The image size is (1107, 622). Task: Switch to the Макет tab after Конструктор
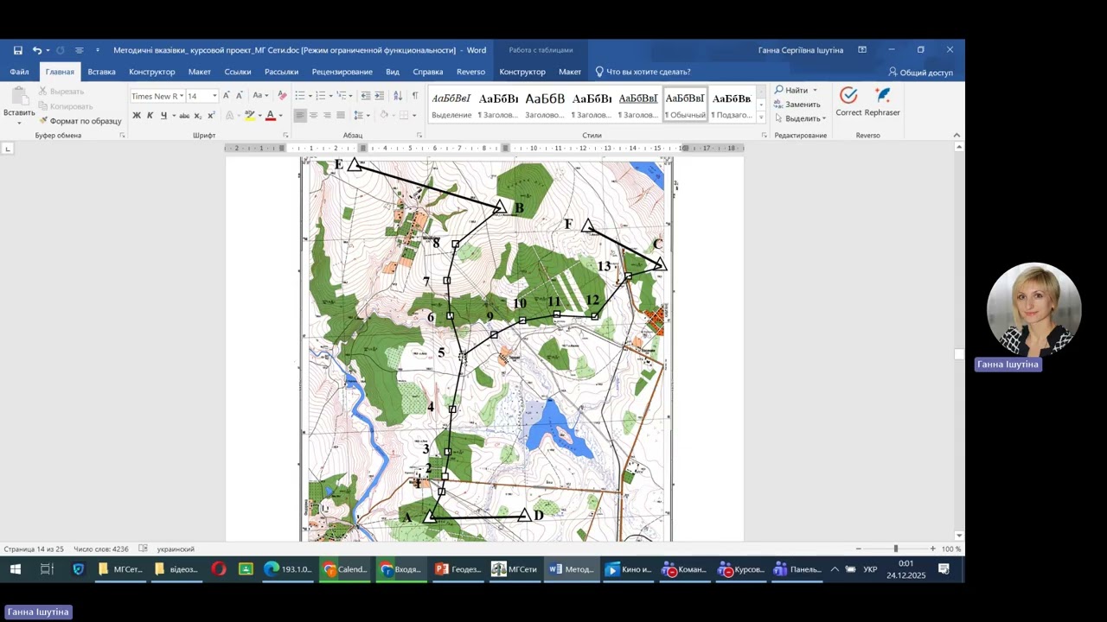[200, 72]
